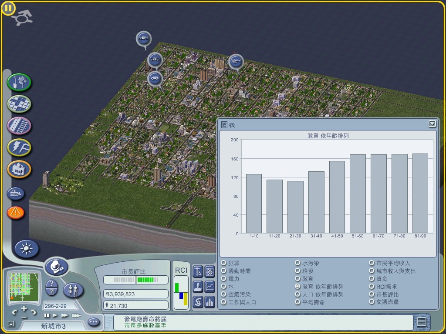Click the 21-30 age bar in chart
446x334 pixels.
pos(295,207)
